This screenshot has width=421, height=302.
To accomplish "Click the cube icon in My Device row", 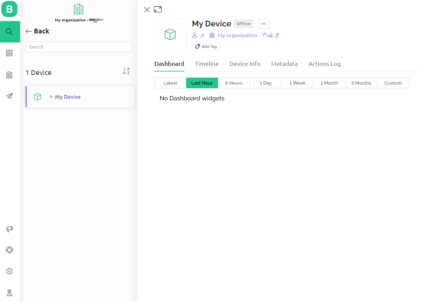I will (38, 97).
